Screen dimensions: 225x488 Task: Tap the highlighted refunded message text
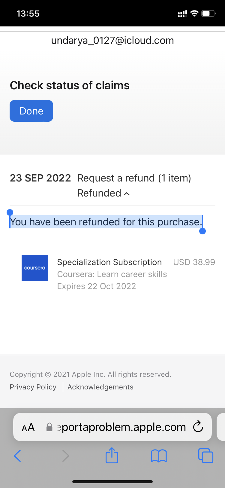[106, 222]
